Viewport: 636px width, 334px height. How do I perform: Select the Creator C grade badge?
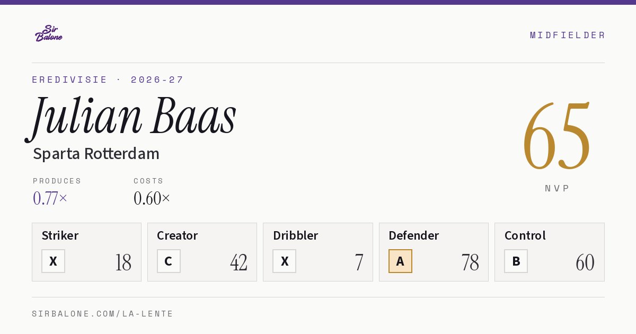click(x=169, y=261)
